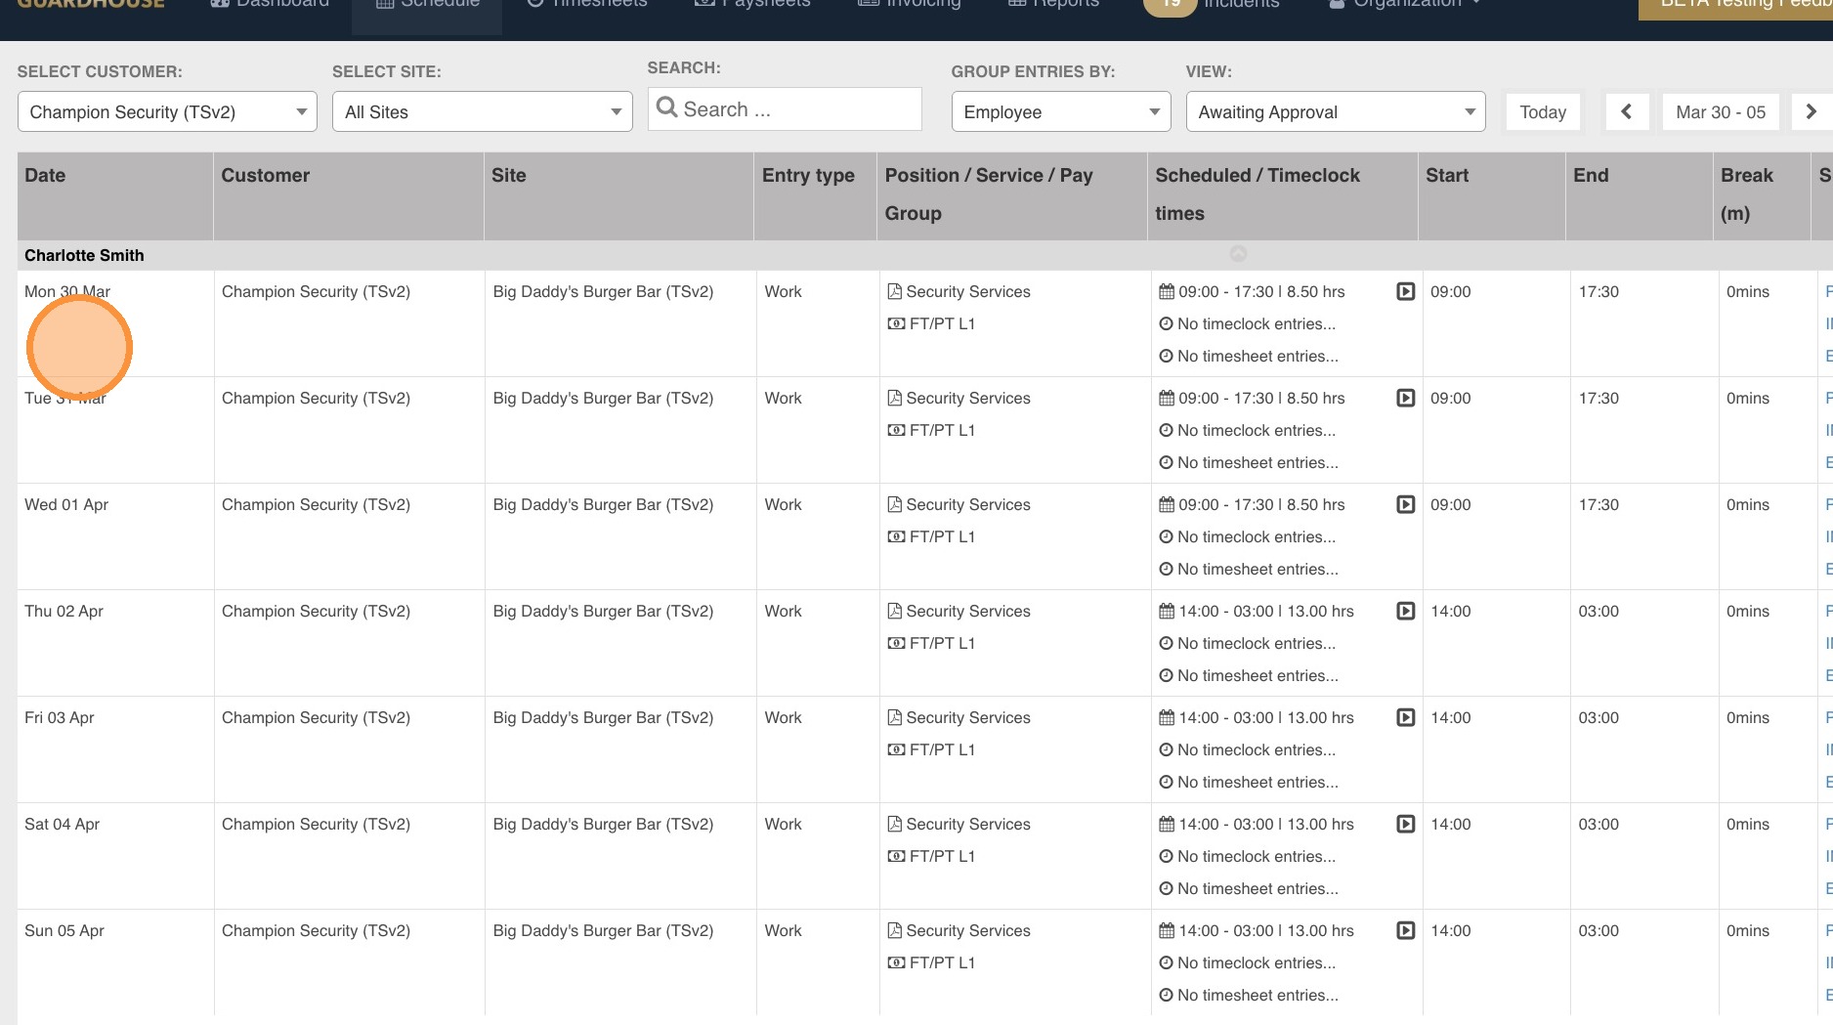Click "No timeclock entries..." in Thu 02 Apr row
The image size is (1833, 1025).
[x=1257, y=643]
